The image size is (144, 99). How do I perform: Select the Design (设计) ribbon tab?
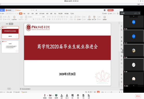(x=29, y=13)
